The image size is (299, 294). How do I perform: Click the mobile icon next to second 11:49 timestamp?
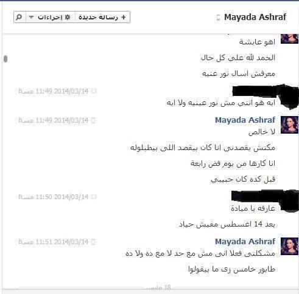pos(93,121)
